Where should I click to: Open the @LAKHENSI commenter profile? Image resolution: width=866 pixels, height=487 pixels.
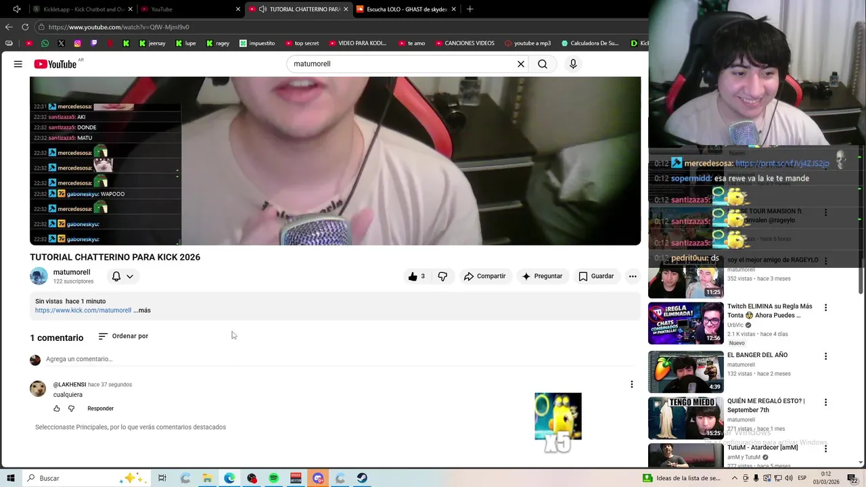pos(70,384)
